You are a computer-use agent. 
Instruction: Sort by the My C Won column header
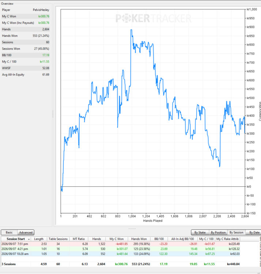pyautogui.click(x=117, y=239)
